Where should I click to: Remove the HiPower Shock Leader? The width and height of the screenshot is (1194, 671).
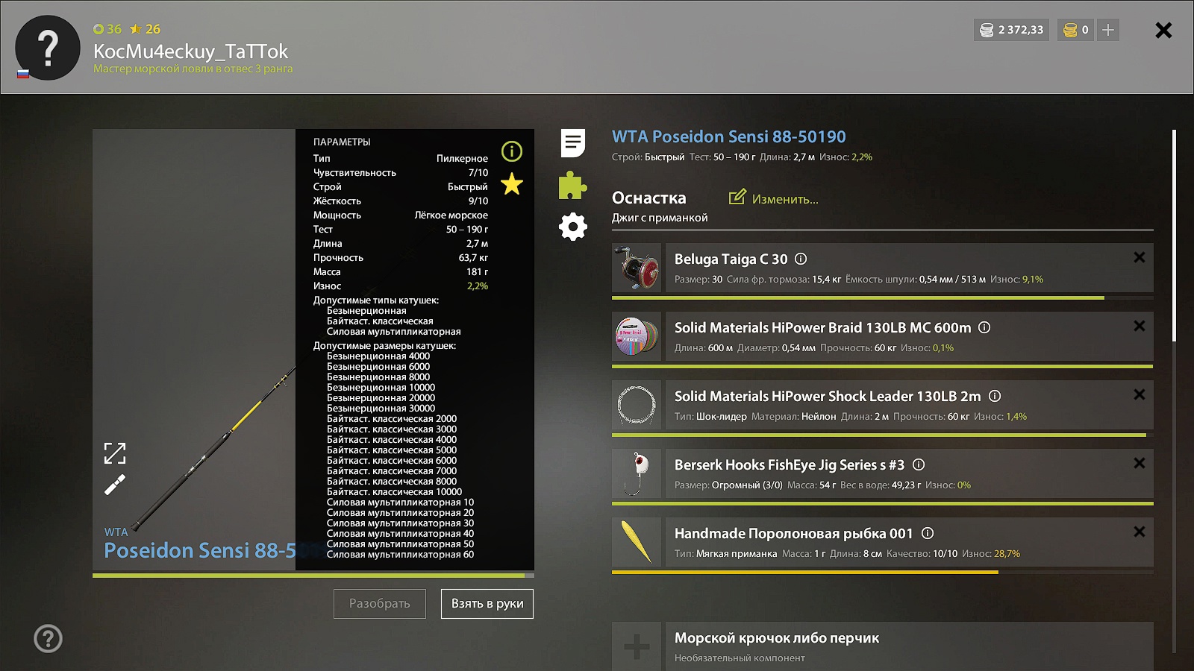click(x=1140, y=394)
